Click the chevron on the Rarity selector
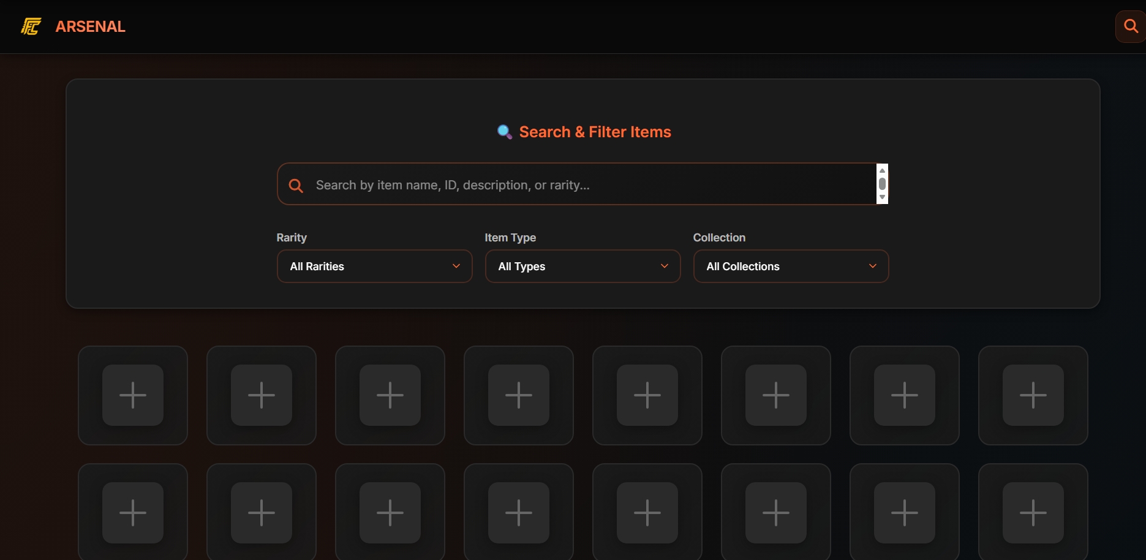 (456, 266)
